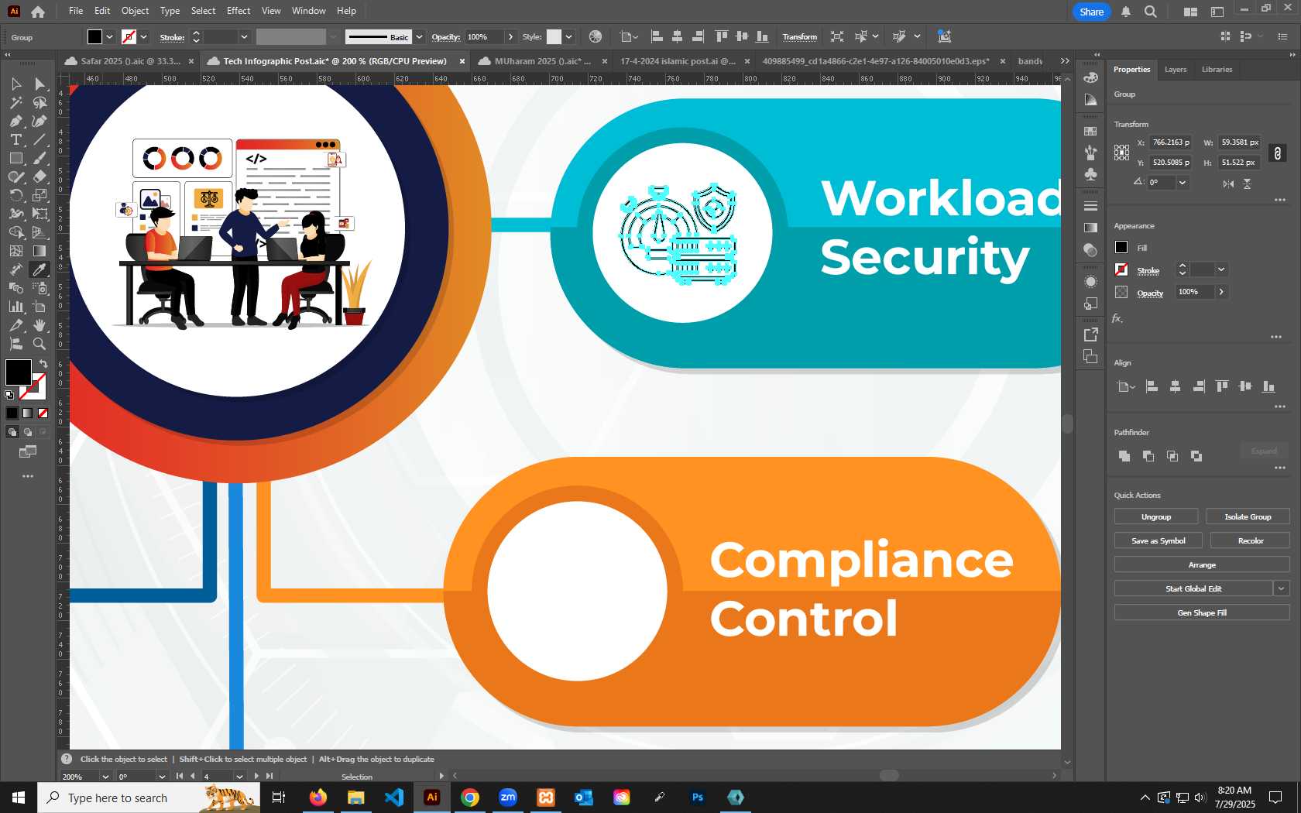Click the Unite pathfinder icon

pyautogui.click(x=1124, y=456)
